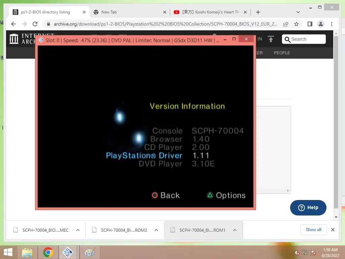The image size is (345, 259).
Task: Bookmark this page with star
Action: point(296,24)
